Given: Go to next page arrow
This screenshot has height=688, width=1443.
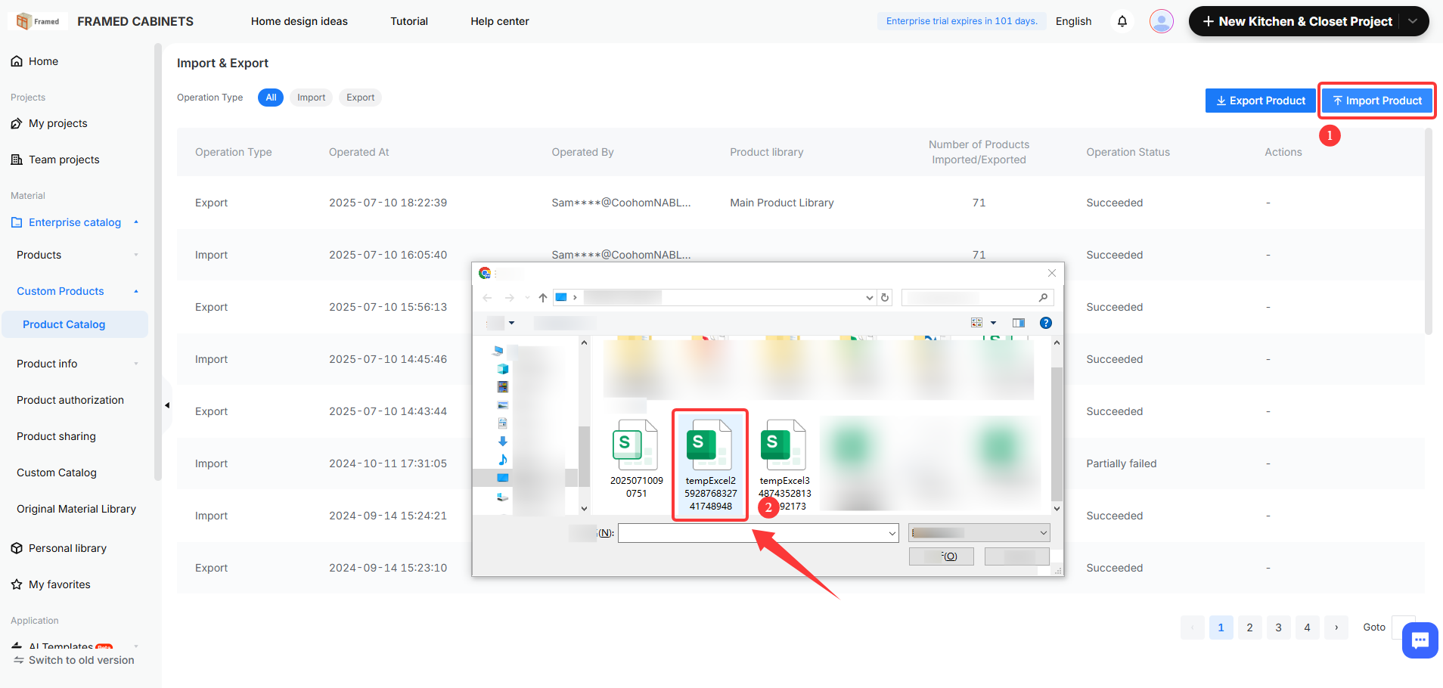Looking at the screenshot, I should click(x=1336, y=628).
